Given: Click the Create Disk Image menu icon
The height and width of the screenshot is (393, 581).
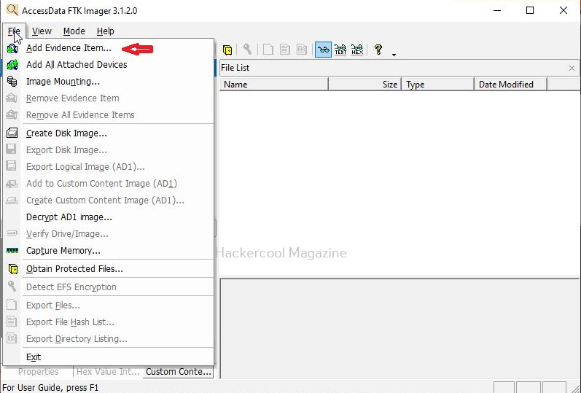Looking at the screenshot, I should [x=12, y=133].
